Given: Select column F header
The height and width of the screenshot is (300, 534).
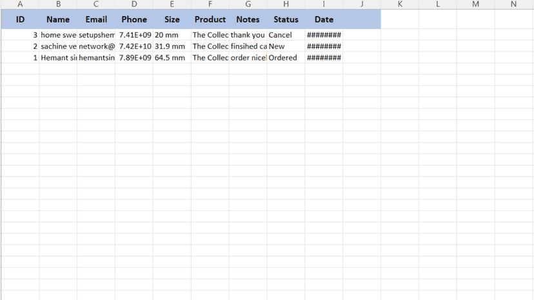Looking at the screenshot, I should [x=210, y=4].
